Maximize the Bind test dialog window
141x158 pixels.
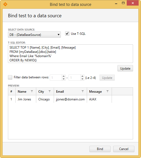click(123, 3)
